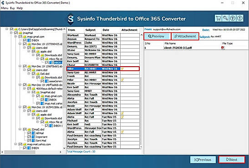Collapse the root C:\Users tree node
This screenshot has height=168, width=249.
pos(7,29)
